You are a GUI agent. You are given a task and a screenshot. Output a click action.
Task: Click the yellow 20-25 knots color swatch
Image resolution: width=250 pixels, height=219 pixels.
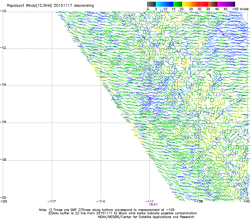[x=186, y=4]
